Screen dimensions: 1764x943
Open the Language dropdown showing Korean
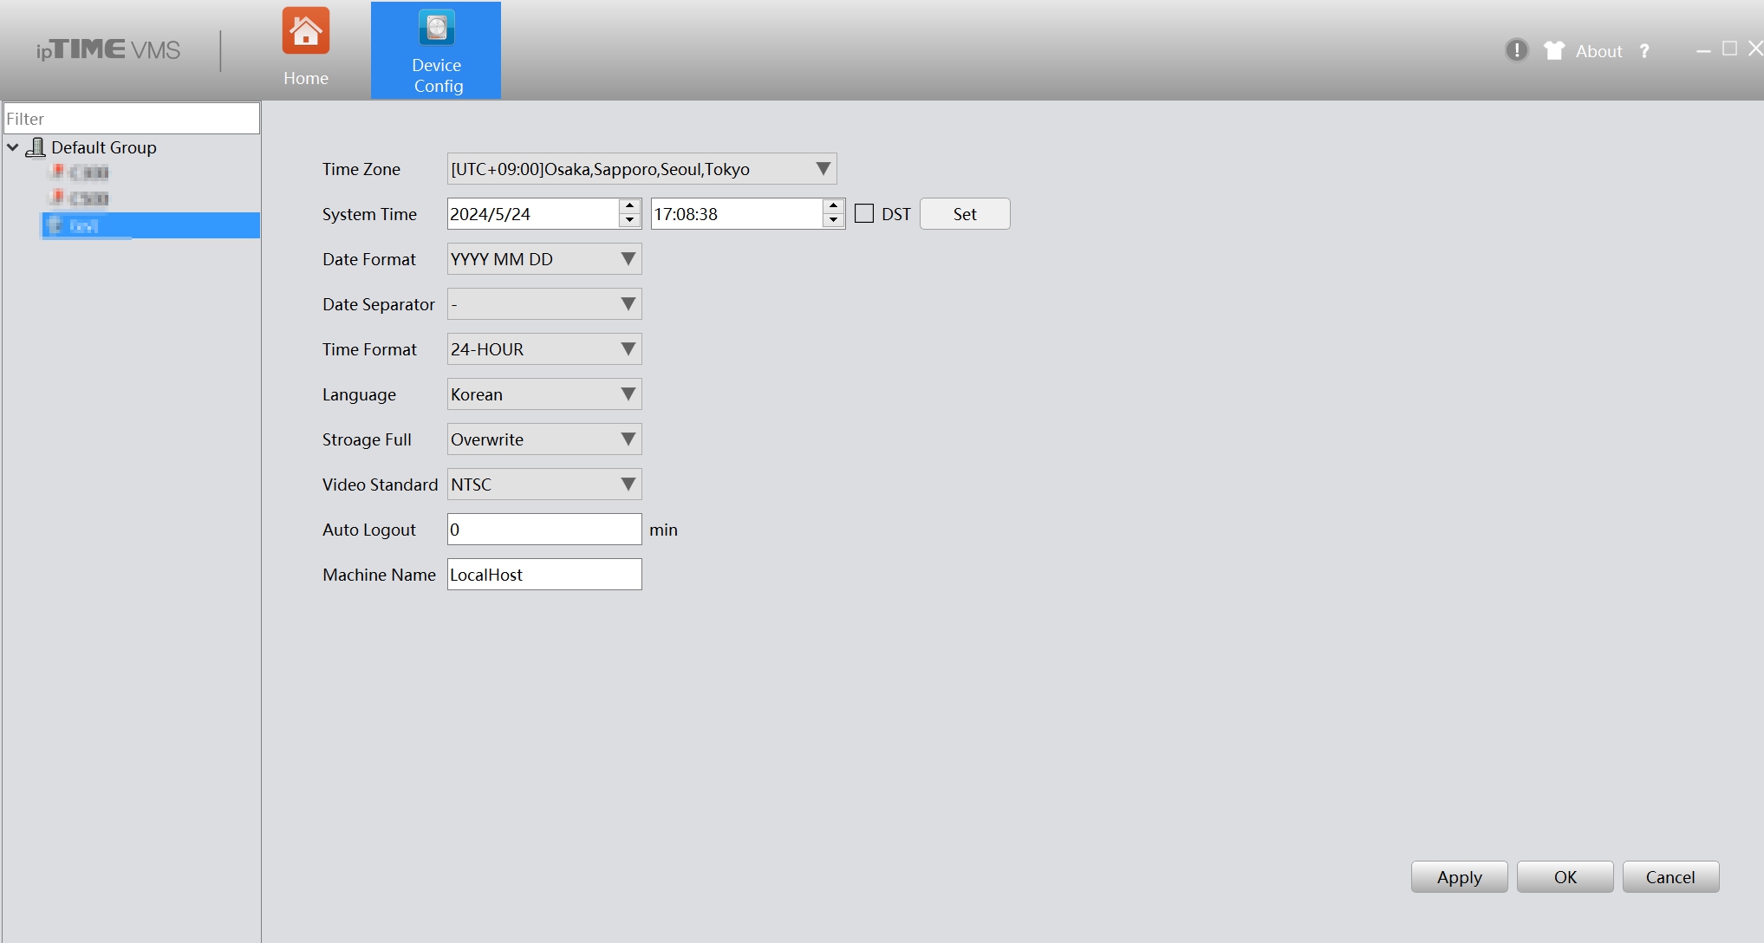[x=544, y=394]
